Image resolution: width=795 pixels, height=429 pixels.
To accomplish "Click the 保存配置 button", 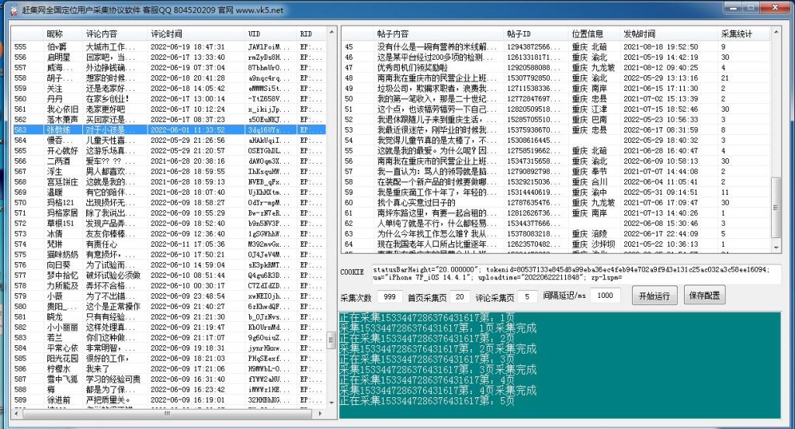I will point(704,296).
